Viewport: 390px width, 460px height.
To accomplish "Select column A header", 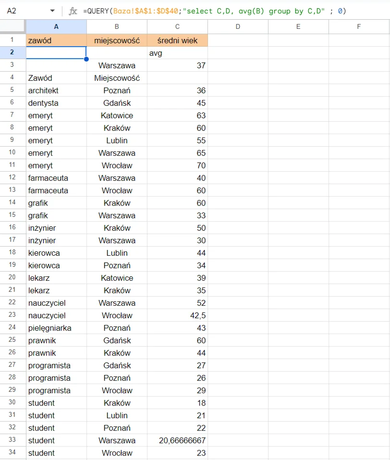I will 56,27.
